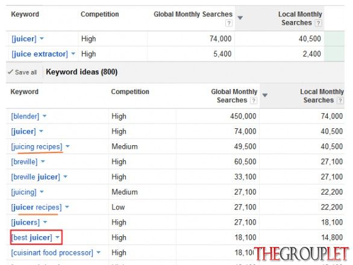
Task: Click the Save all checkmark button
Action: coord(22,72)
